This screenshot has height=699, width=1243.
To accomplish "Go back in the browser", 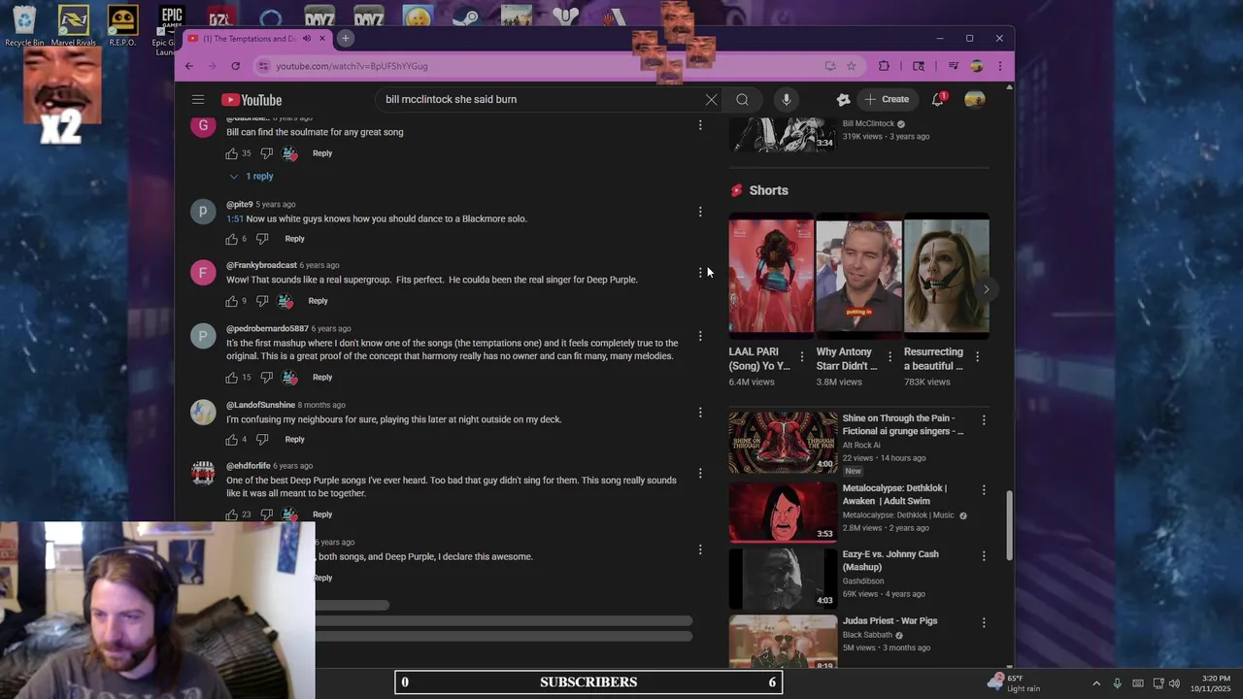I will pyautogui.click(x=189, y=66).
